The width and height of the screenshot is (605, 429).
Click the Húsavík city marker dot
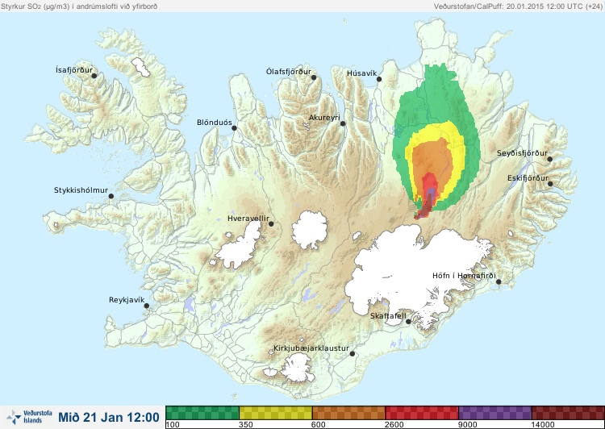379,79
